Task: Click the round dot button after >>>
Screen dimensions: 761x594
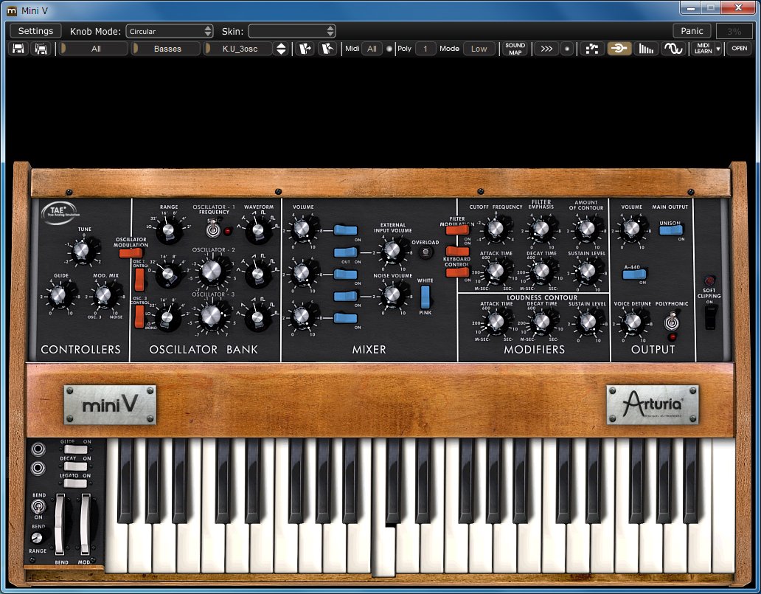Action: pos(567,49)
